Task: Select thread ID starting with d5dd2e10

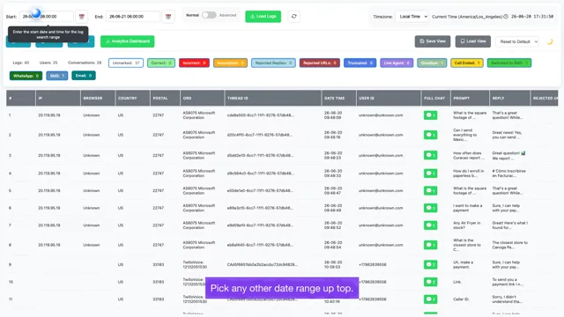Action: point(261,156)
